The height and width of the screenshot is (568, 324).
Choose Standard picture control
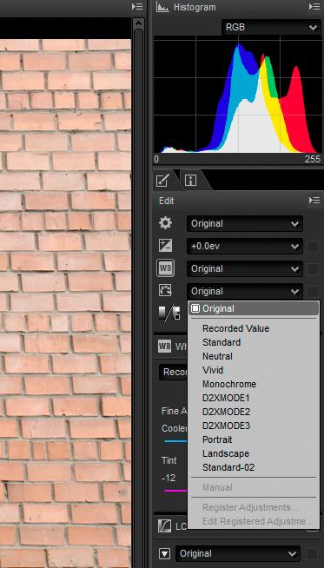coord(254,342)
